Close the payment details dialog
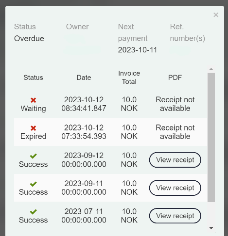The height and width of the screenshot is (236, 228). (216, 15)
